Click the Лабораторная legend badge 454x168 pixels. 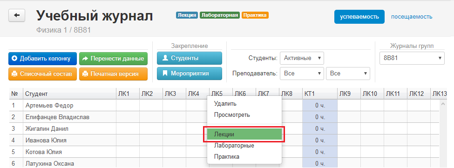click(220, 15)
